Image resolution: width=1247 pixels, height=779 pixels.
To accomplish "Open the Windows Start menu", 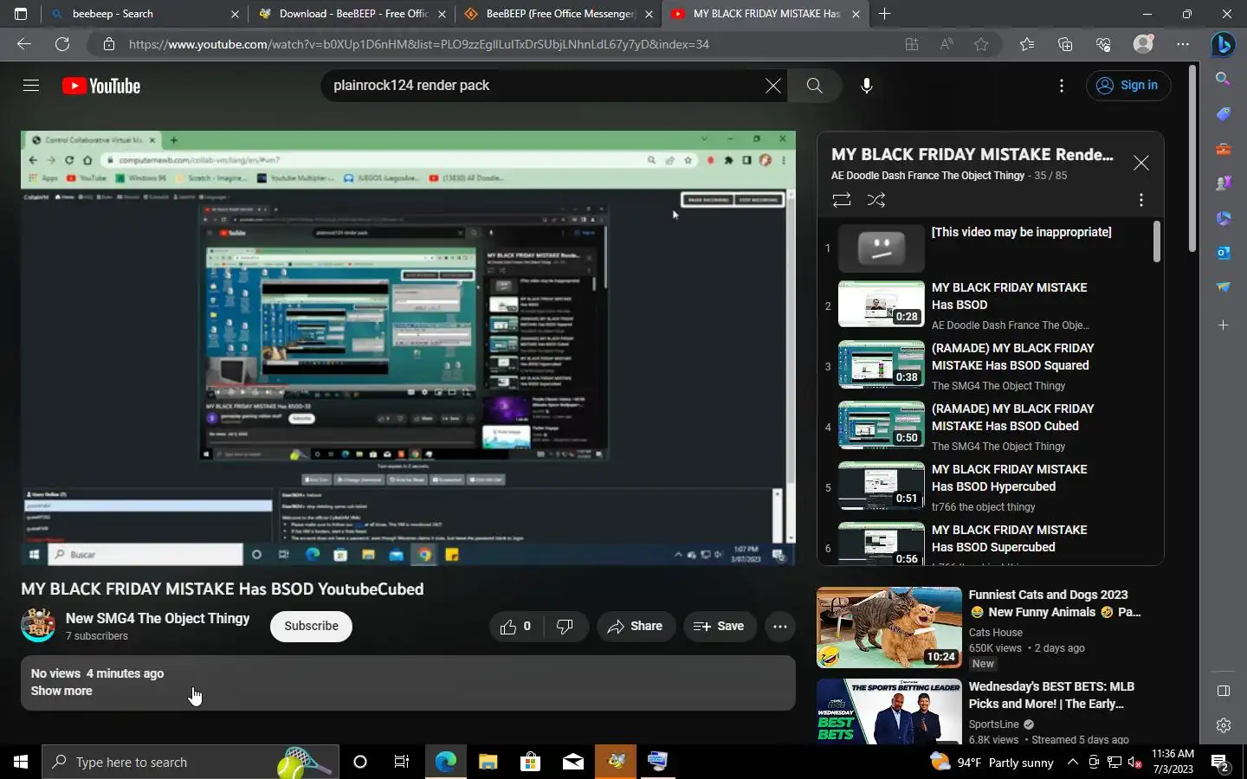I will 21,762.
